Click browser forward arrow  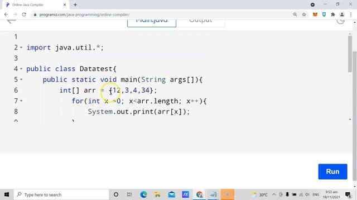tap(15, 14)
